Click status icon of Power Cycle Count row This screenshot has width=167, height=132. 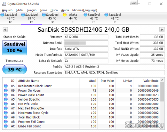pos(6,95)
